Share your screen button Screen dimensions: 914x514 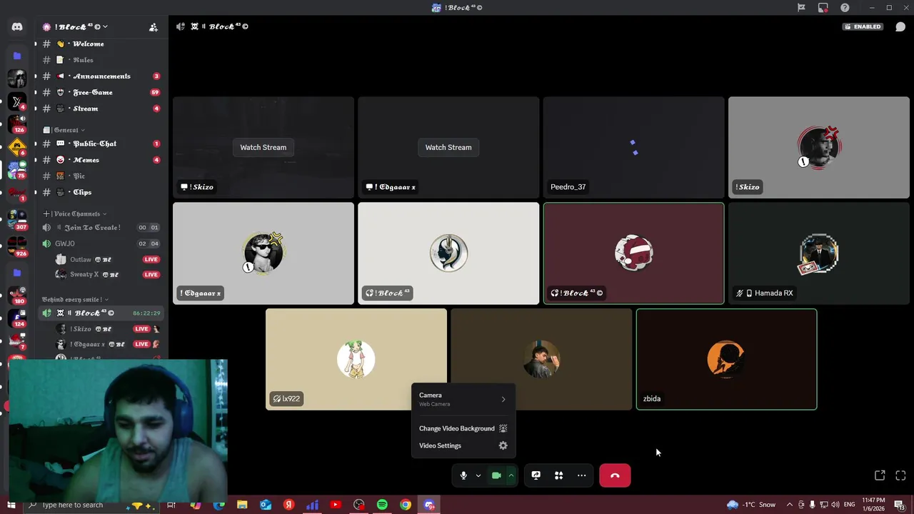[536, 475]
